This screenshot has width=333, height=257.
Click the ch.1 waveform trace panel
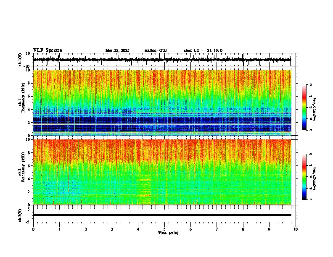164,60
